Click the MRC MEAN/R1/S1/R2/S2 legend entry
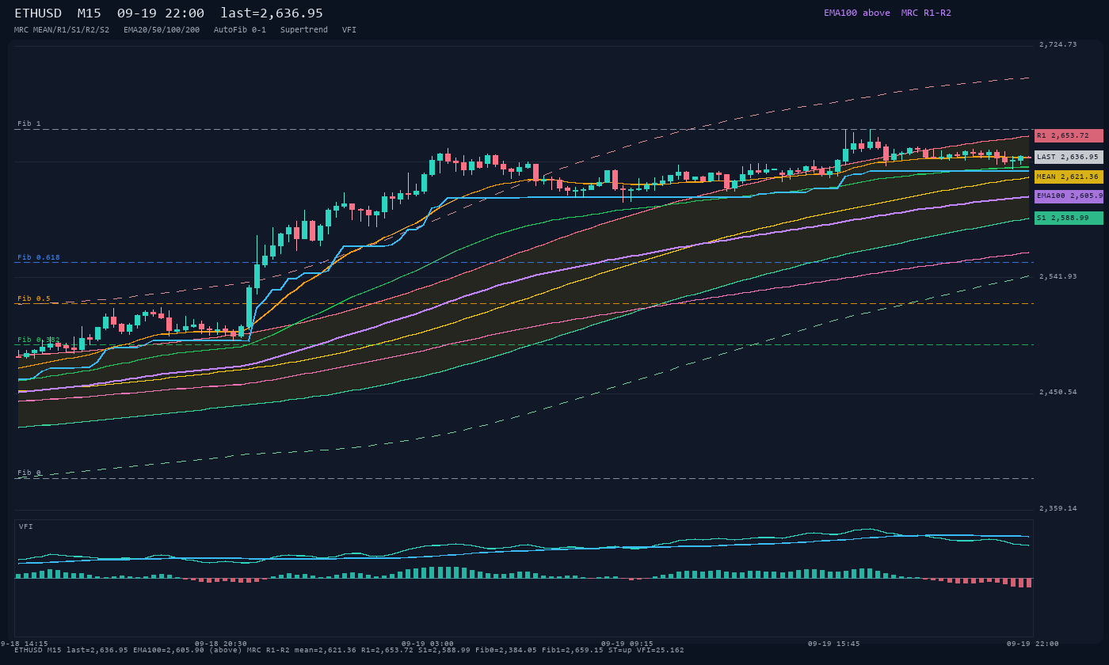 pyautogui.click(x=62, y=29)
